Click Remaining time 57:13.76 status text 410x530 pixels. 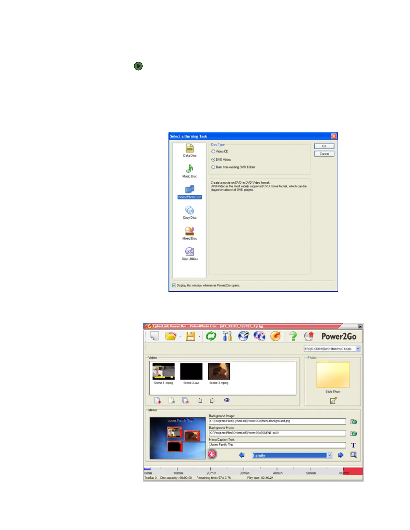click(x=214, y=478)
